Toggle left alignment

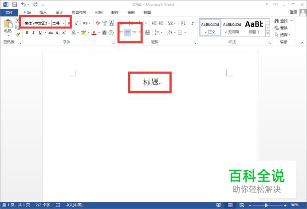pos(121,32)
